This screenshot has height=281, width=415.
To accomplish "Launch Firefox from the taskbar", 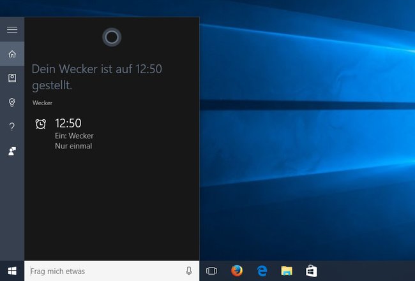I will point(237,271).
